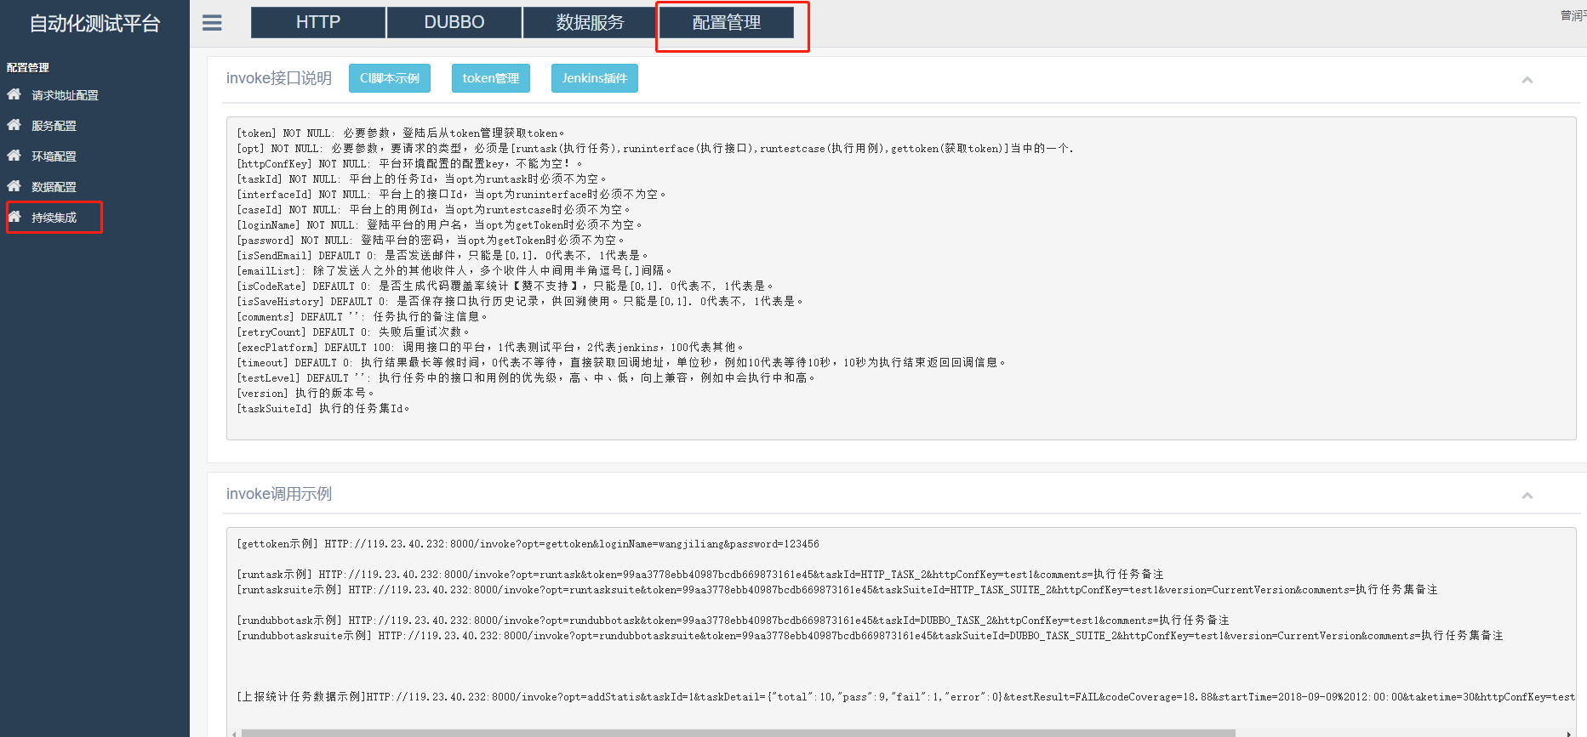The image size is (1587, 737).
Task: Click the home icon beside 持续集成
Action: pos(14,217)
